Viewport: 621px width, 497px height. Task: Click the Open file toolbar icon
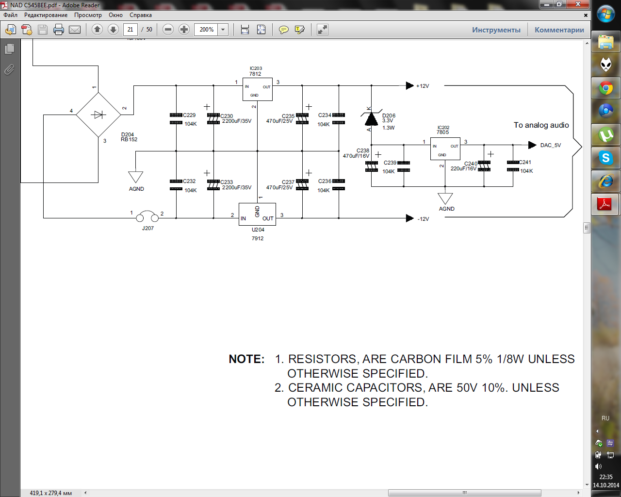(x=11, y=30)
